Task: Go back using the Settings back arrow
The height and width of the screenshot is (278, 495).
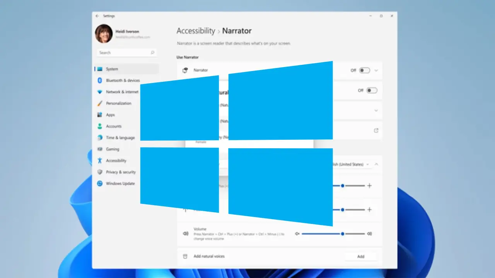Action: (x=97, y=16)
